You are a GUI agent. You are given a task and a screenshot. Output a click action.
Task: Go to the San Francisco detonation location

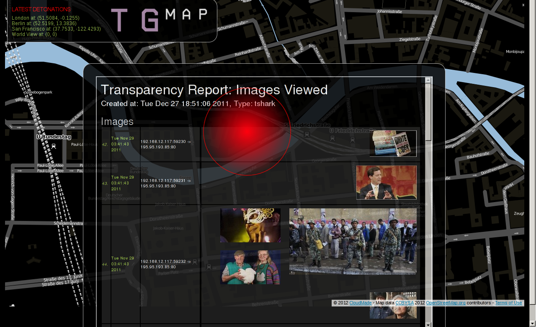57,29
